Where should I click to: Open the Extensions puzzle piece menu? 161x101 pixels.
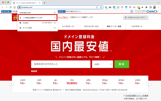coord(146,7)
